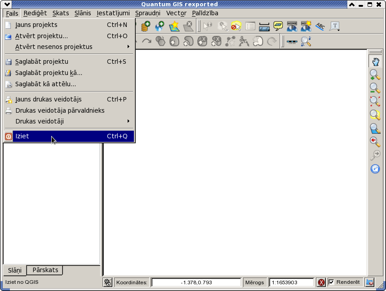Viewport: 386px width, 291px height.
Task: Click the Add ring icon
Action: 174,41
